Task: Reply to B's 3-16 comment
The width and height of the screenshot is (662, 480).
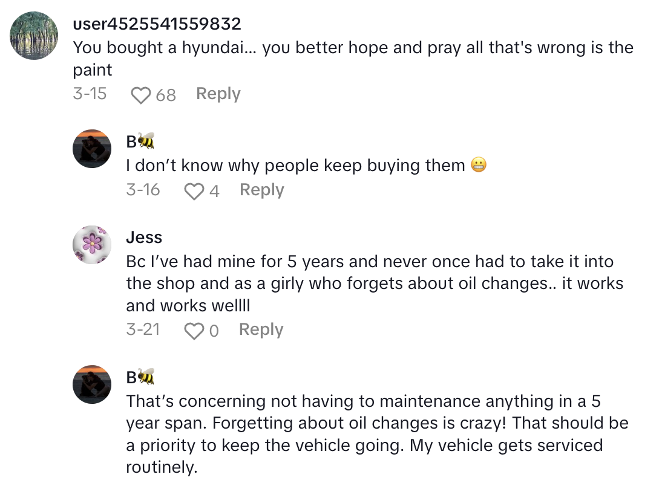Action: click(x=261, y=190)
